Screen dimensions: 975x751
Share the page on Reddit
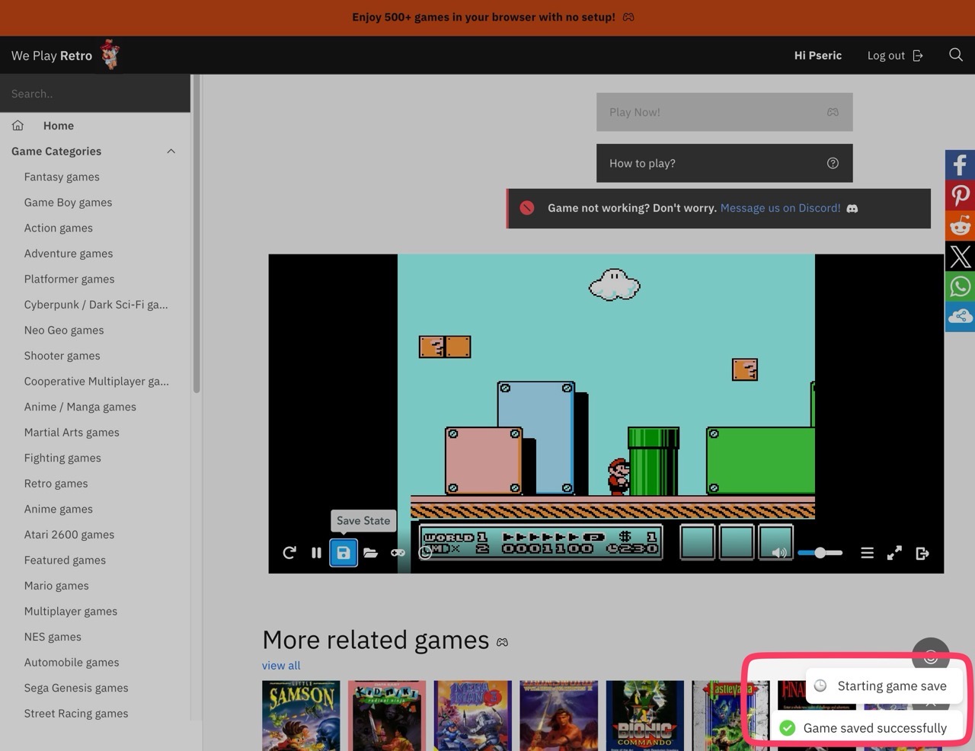pyautogui.click(x=960, y=225)
